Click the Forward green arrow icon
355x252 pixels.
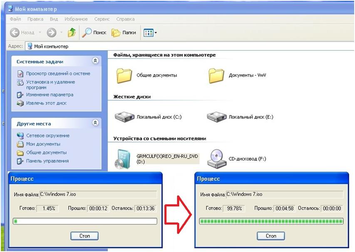tap(51, 32)
